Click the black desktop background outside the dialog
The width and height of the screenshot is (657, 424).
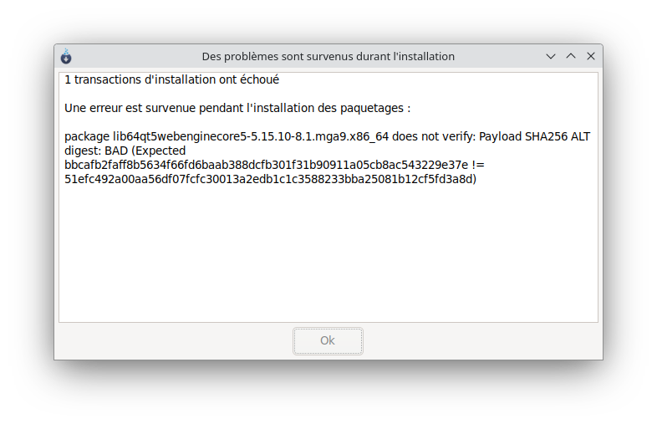point(328,393)
